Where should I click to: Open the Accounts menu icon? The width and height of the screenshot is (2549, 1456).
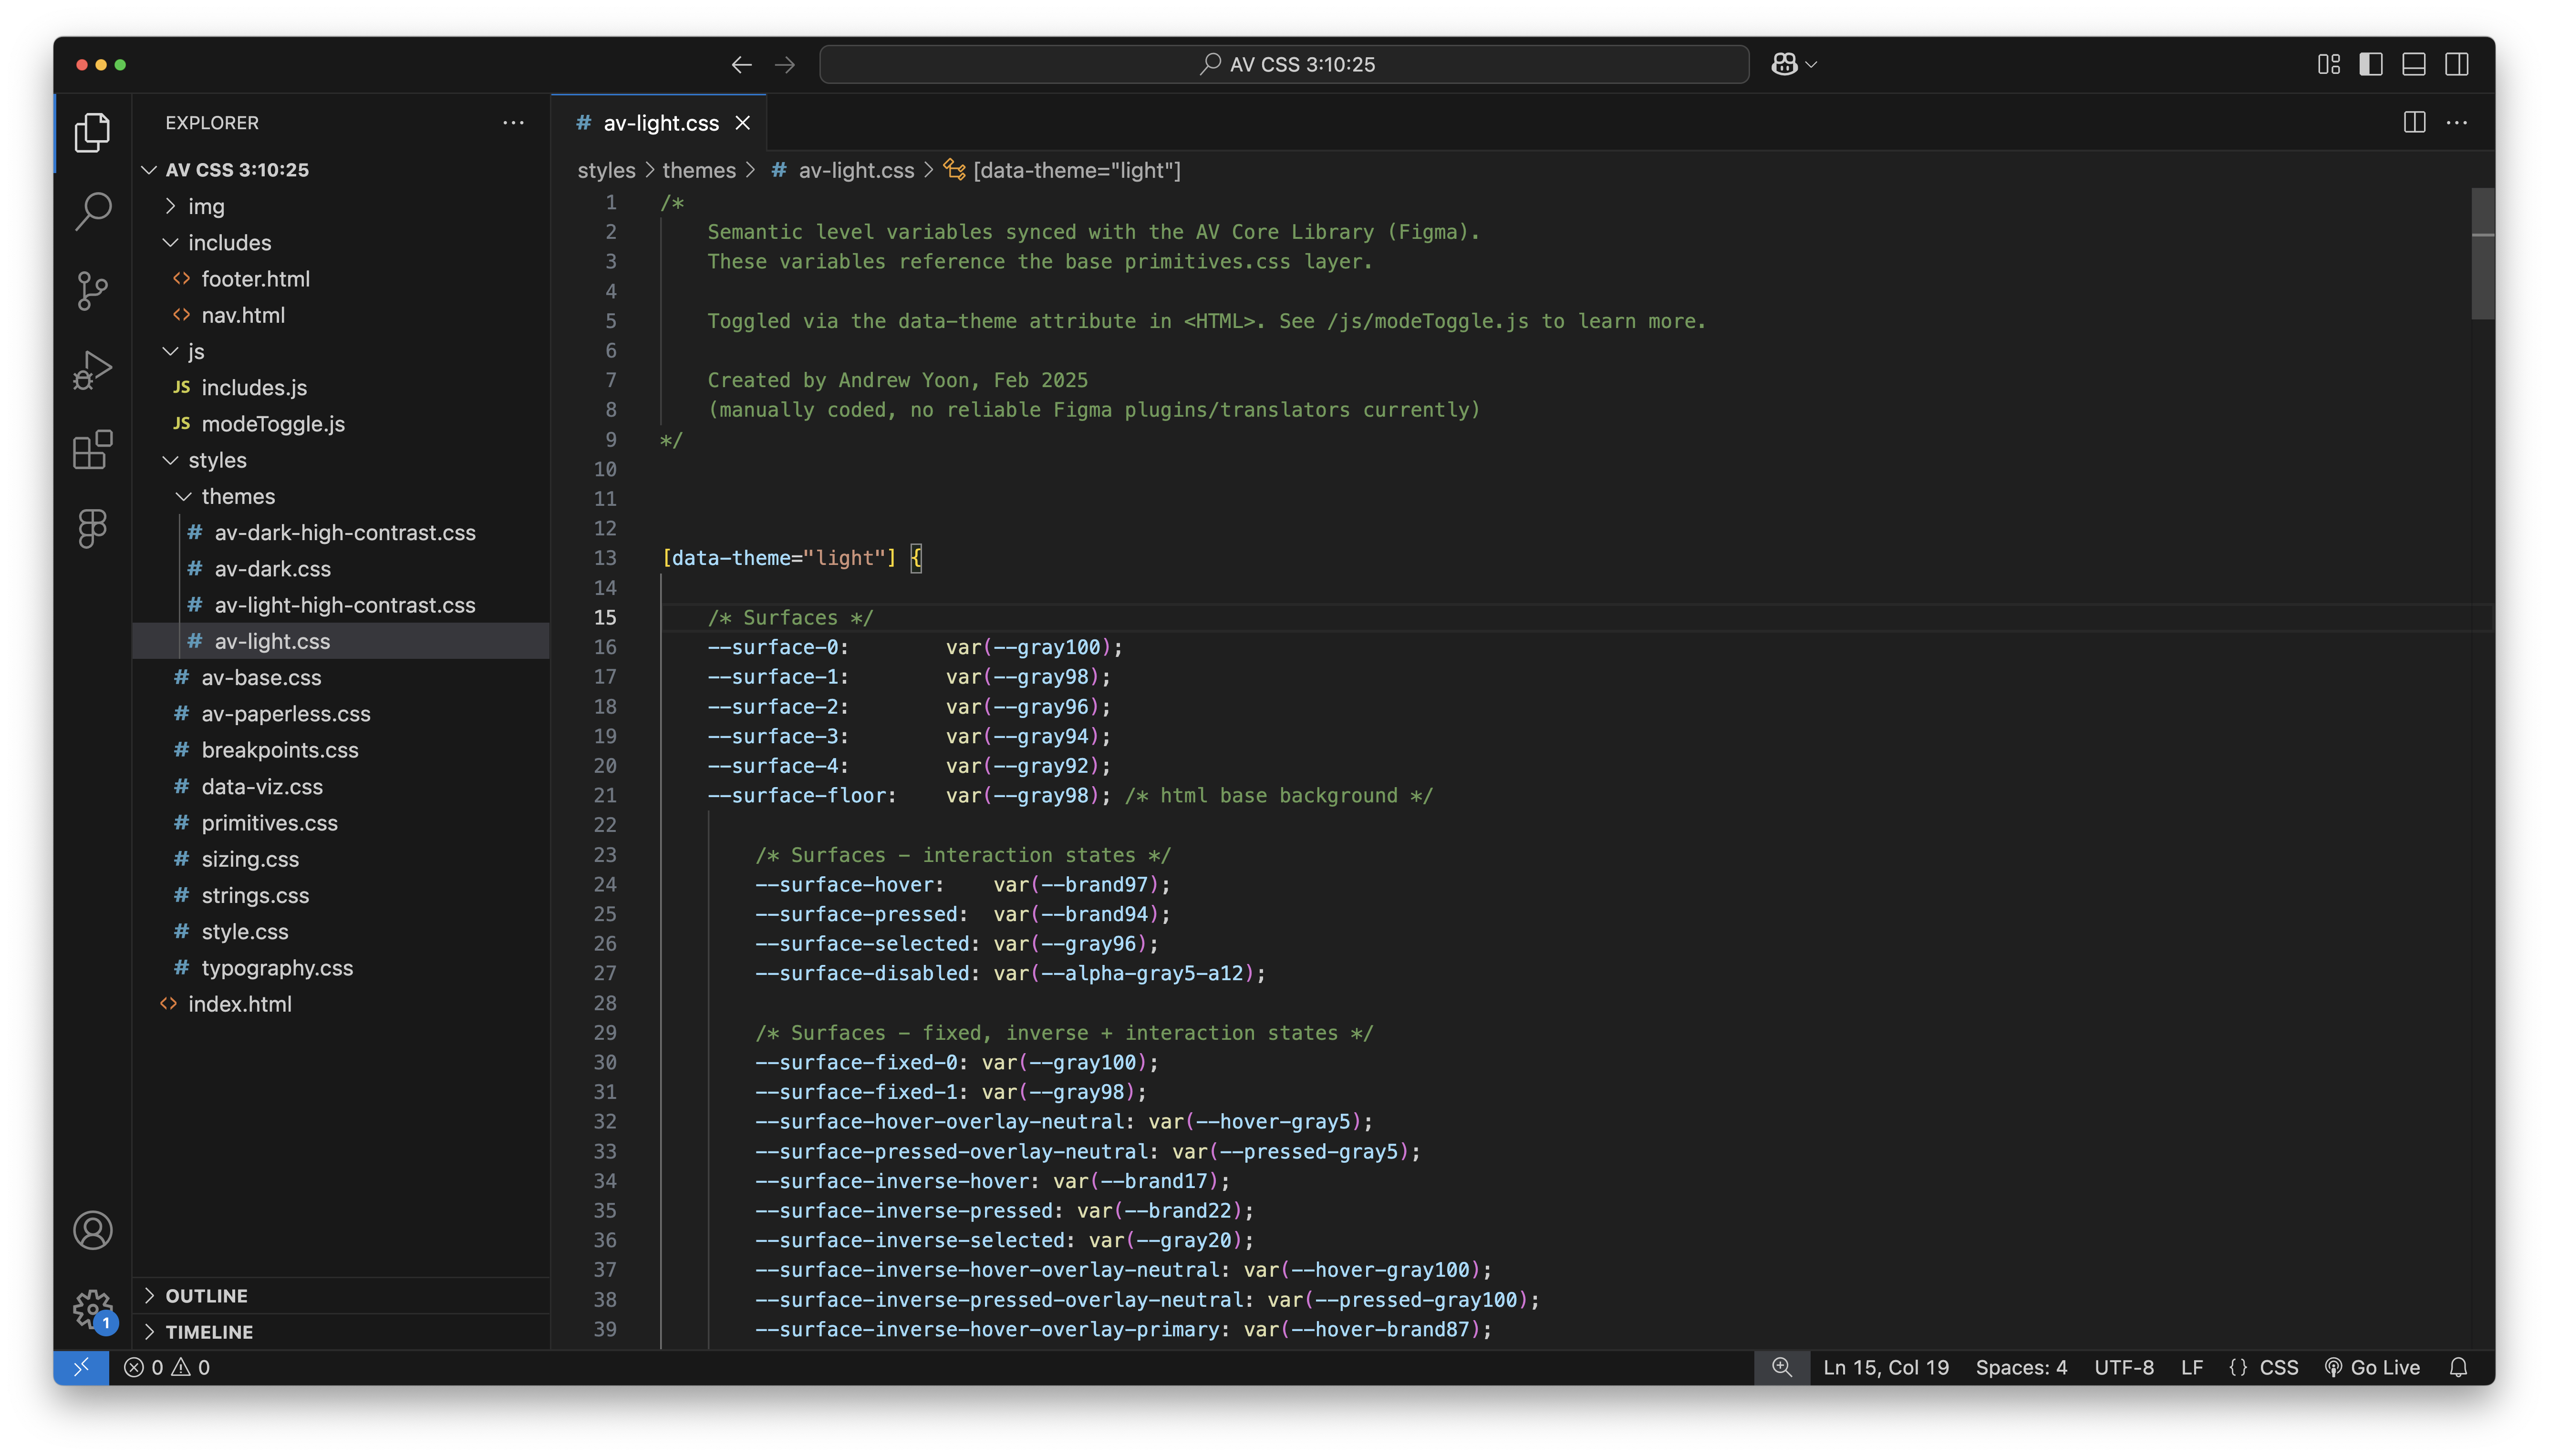point(92,1230)
